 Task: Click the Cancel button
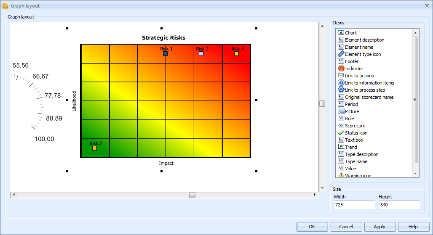point(346,227)
